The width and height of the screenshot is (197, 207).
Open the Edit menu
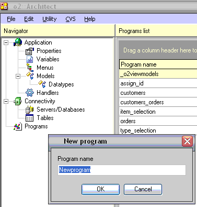[29, 19]
